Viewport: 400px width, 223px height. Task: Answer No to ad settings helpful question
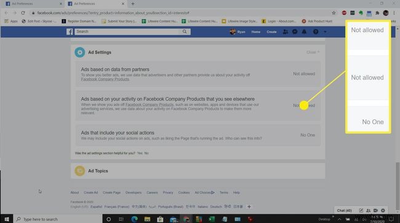[x=146, y=153]
